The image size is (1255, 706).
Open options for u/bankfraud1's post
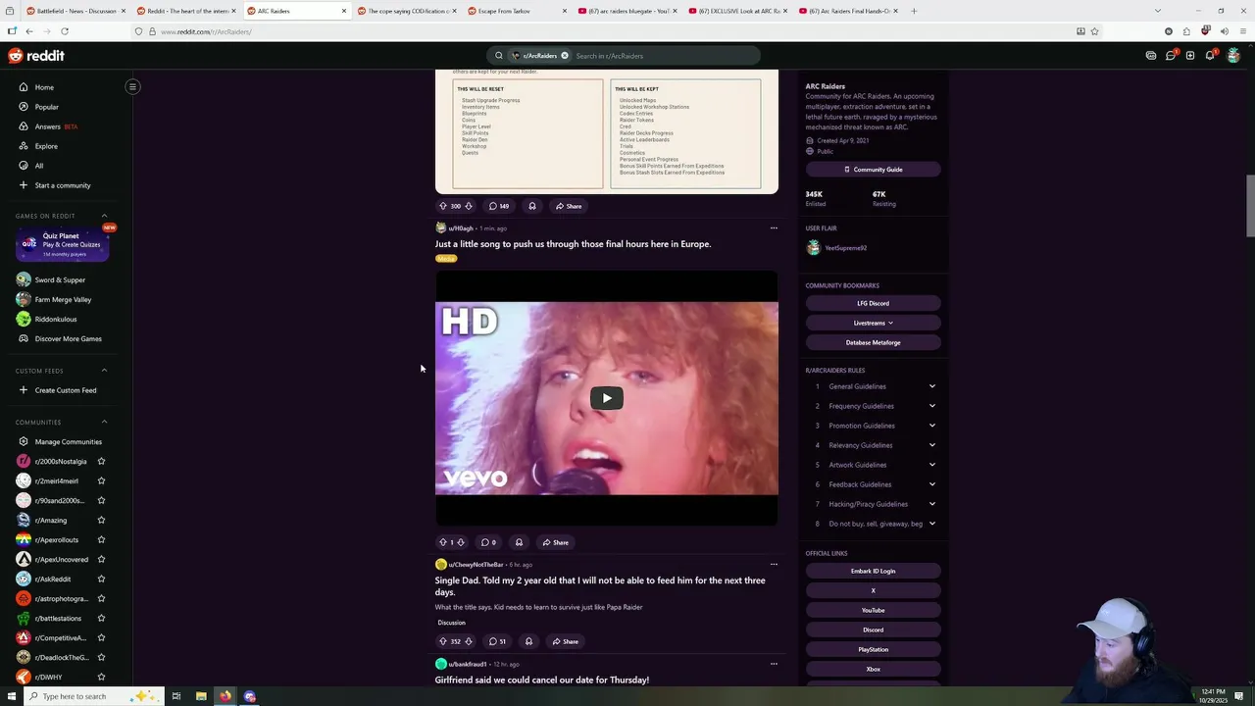click(x=774, y=664)
